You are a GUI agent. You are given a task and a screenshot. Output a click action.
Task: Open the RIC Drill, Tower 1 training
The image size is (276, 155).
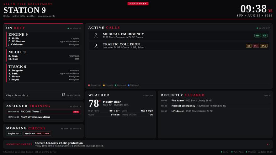click(44, 111)
